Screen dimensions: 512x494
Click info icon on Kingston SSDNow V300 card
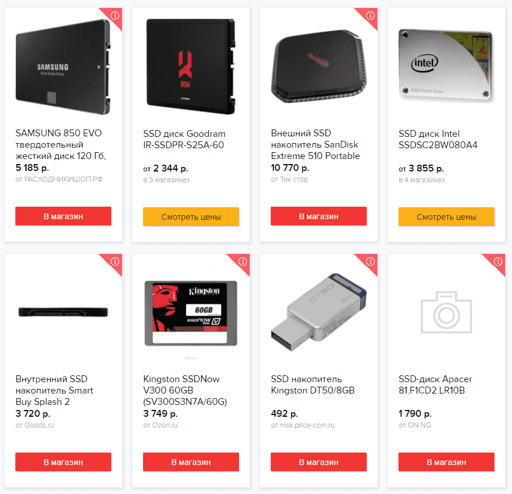(242, 261)
